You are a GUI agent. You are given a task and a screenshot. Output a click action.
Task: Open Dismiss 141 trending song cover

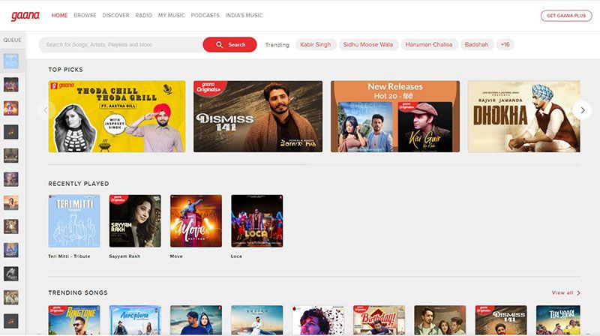pos(501,320)
